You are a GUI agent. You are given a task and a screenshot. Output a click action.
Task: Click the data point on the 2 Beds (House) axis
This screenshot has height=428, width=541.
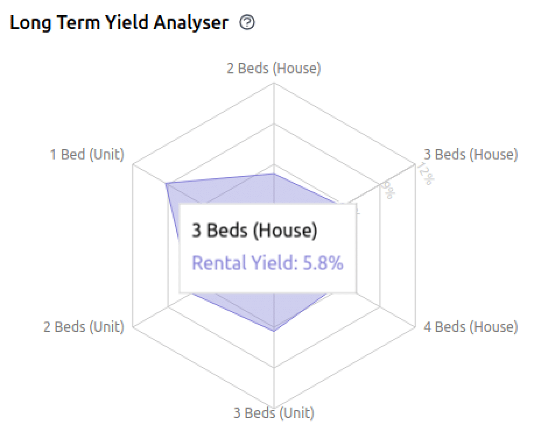pyautogui.click(x=274, y=174)
